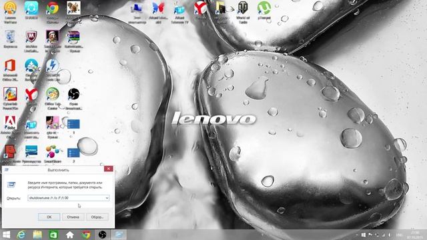The image size is (427, 240).
Task: Open File Explorer from the taskbar
Action: tap(37, 235)
